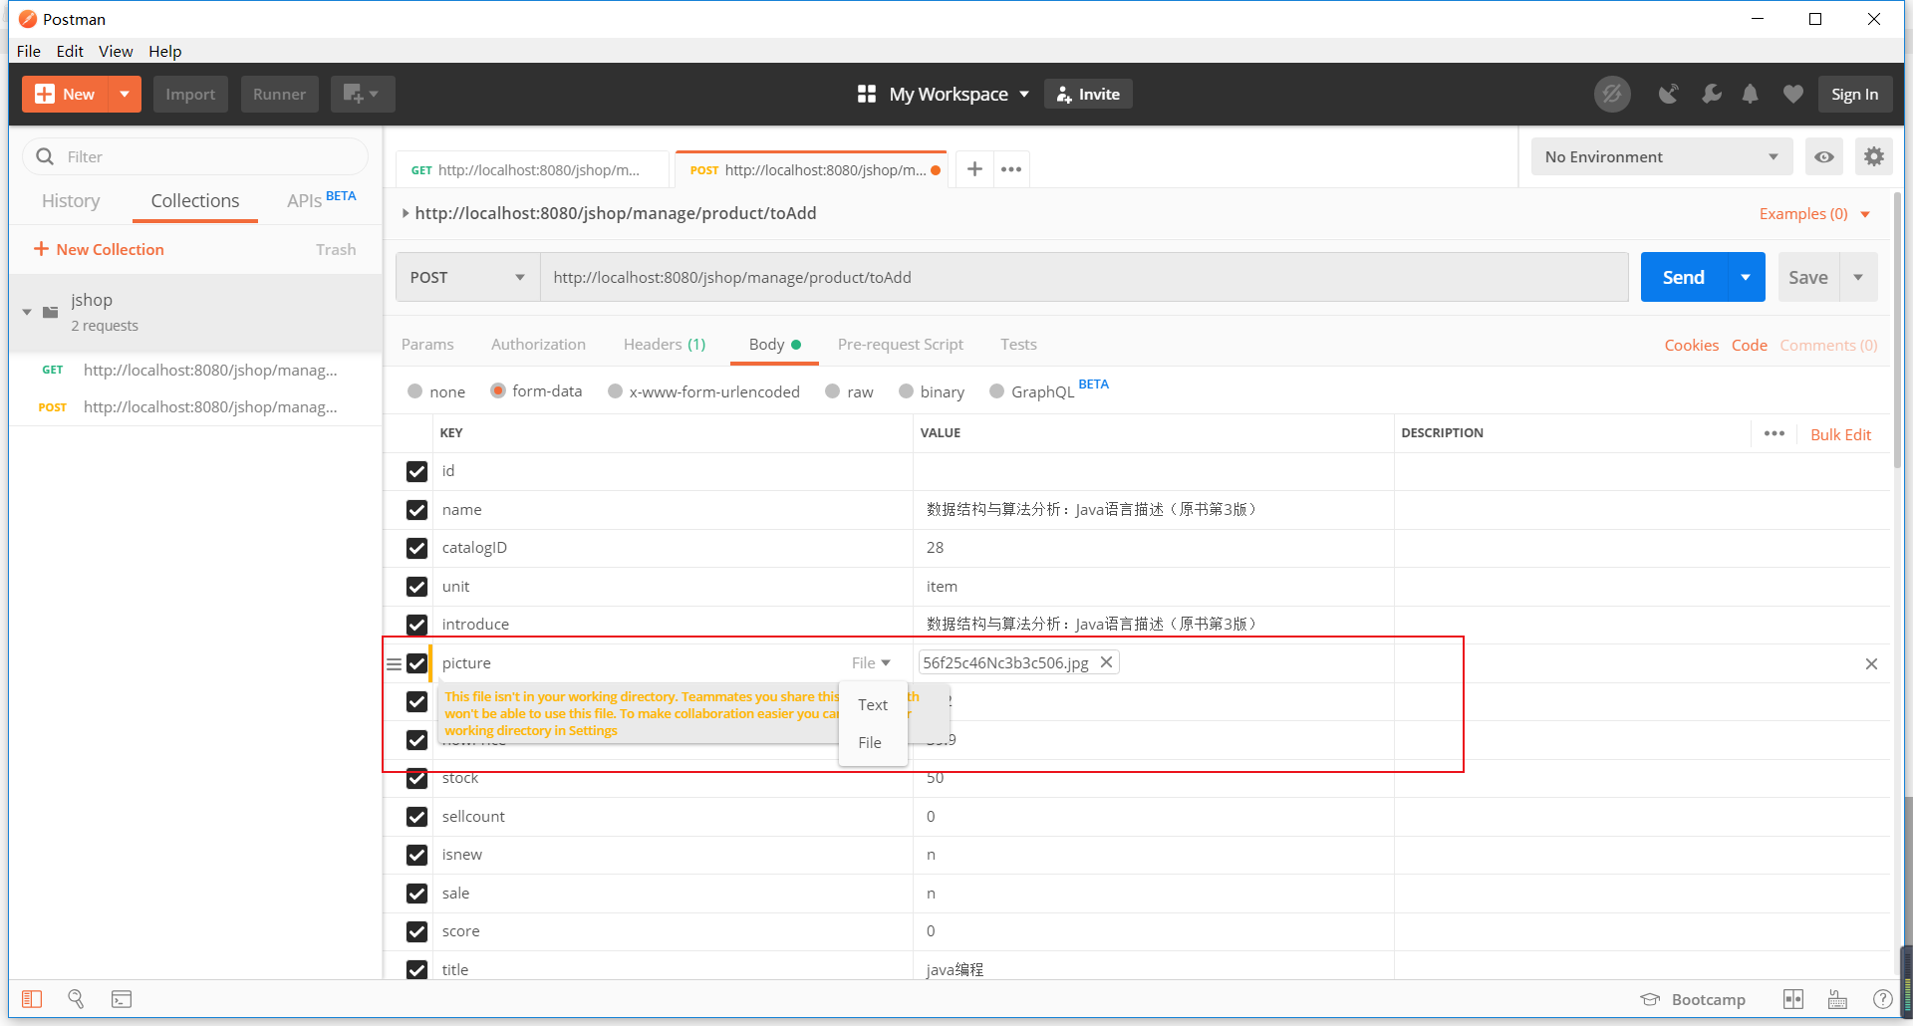The image size is (1913, 1026).
Task: Switch to the Pre-request Script tab
Action: 900,345
